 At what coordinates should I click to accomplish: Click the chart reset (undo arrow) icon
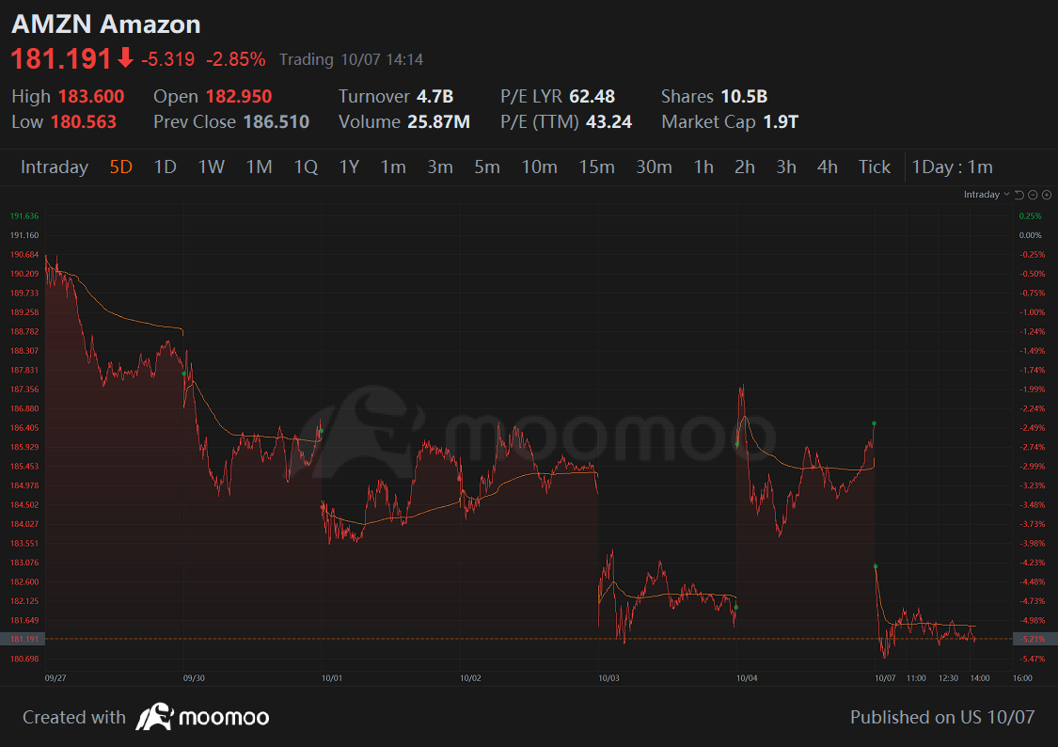1019,195
